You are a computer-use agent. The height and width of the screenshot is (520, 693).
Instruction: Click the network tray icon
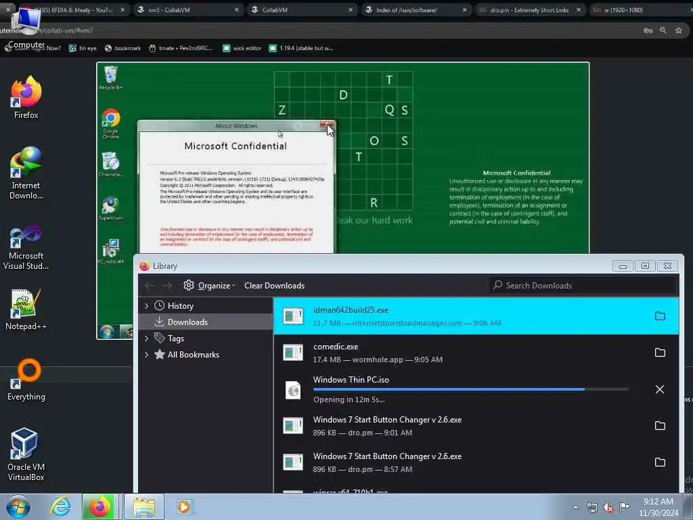pyautogui.click(x=591, y=508)
